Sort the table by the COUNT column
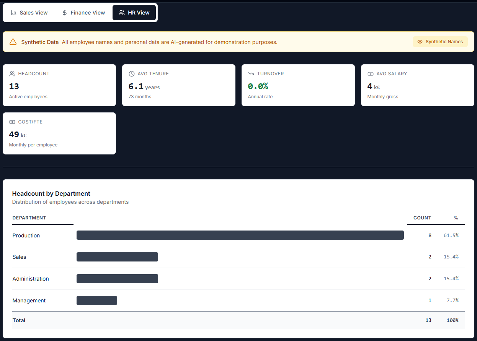Screen dimensions: 477x341 click(x=422, y=218)
